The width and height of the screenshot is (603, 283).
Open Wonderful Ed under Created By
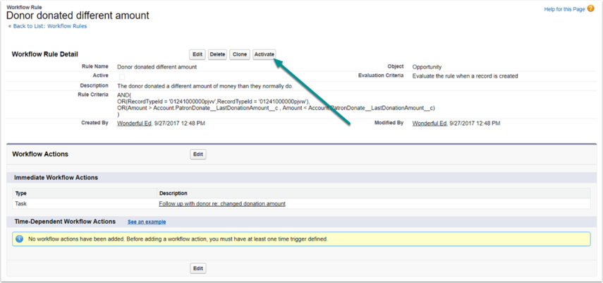click(x=134, y=124)
